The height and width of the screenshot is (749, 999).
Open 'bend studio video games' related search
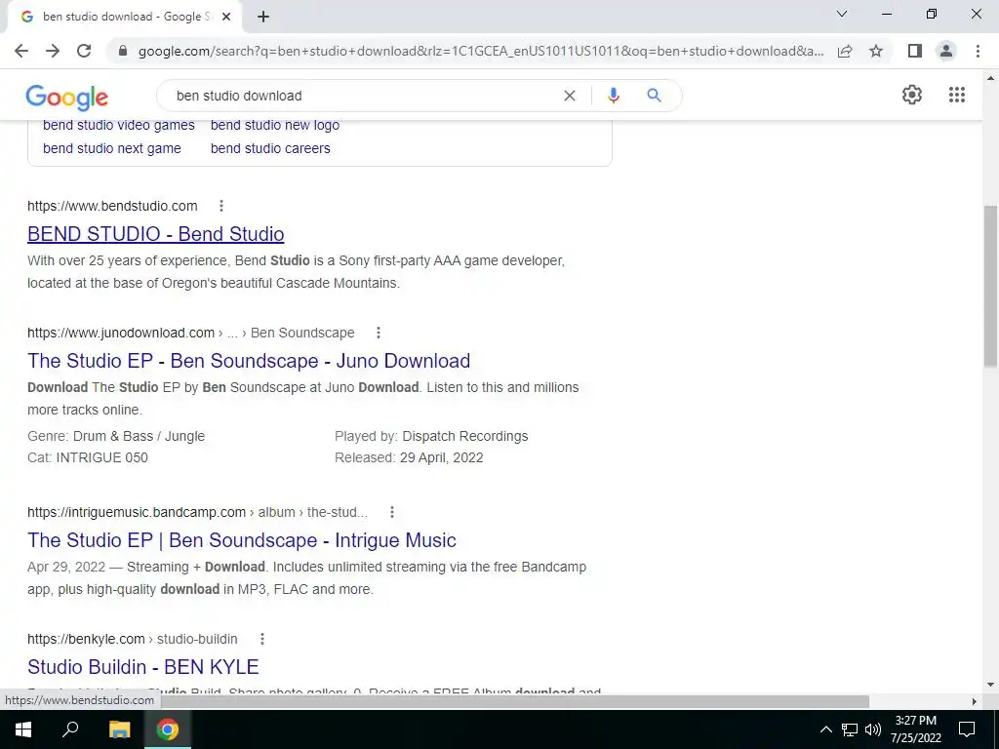tap(118, 125)
